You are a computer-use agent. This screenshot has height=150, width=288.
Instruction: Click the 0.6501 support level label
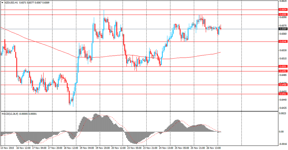coord(283,66)
